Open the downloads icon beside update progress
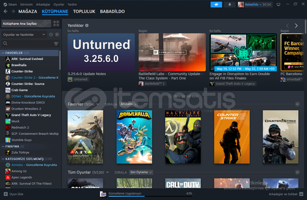Image resolution: width=307 pixels, height=200 pixels. click(x=103, y=194)
